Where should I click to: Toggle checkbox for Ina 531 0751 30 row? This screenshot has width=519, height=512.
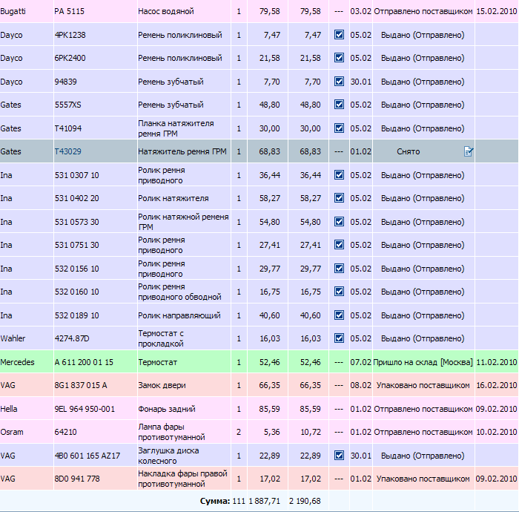click(x=339, y=244)
